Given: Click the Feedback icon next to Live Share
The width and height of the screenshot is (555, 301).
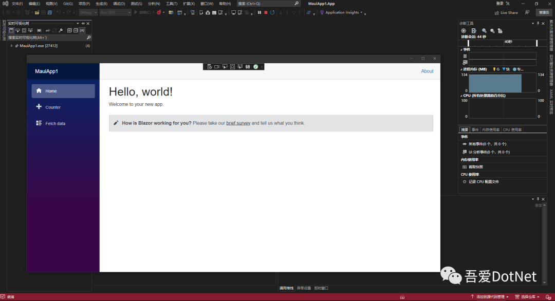Looking at the screenshot, I should tap(527, 12).
